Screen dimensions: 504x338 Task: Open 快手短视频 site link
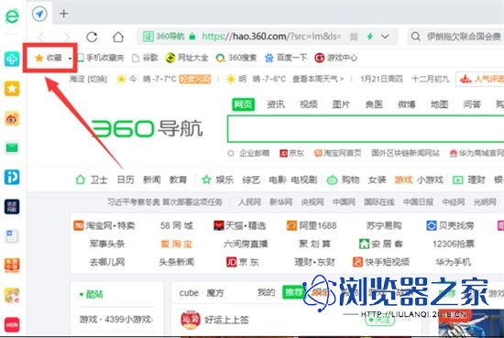point(381,262)
